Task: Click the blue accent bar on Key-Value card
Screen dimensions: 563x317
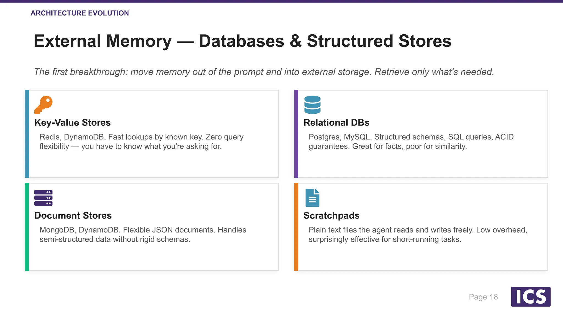Action: pos(27,134)
